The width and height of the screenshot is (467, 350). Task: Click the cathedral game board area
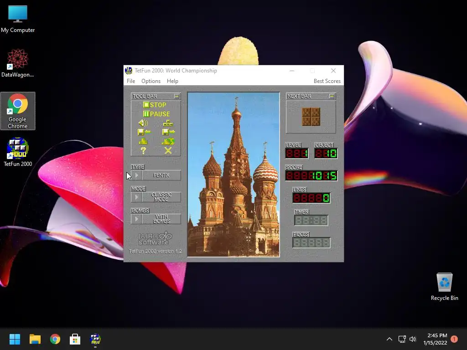(x=233, y=175)
